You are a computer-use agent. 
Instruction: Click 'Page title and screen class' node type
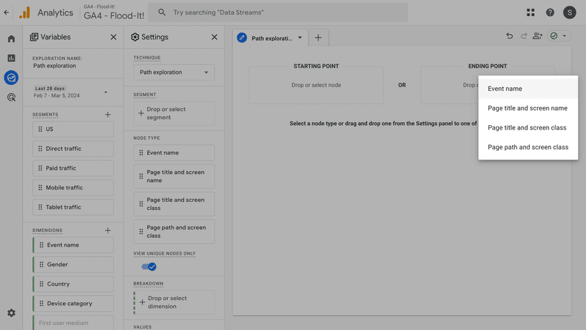(x=174, y=204)
